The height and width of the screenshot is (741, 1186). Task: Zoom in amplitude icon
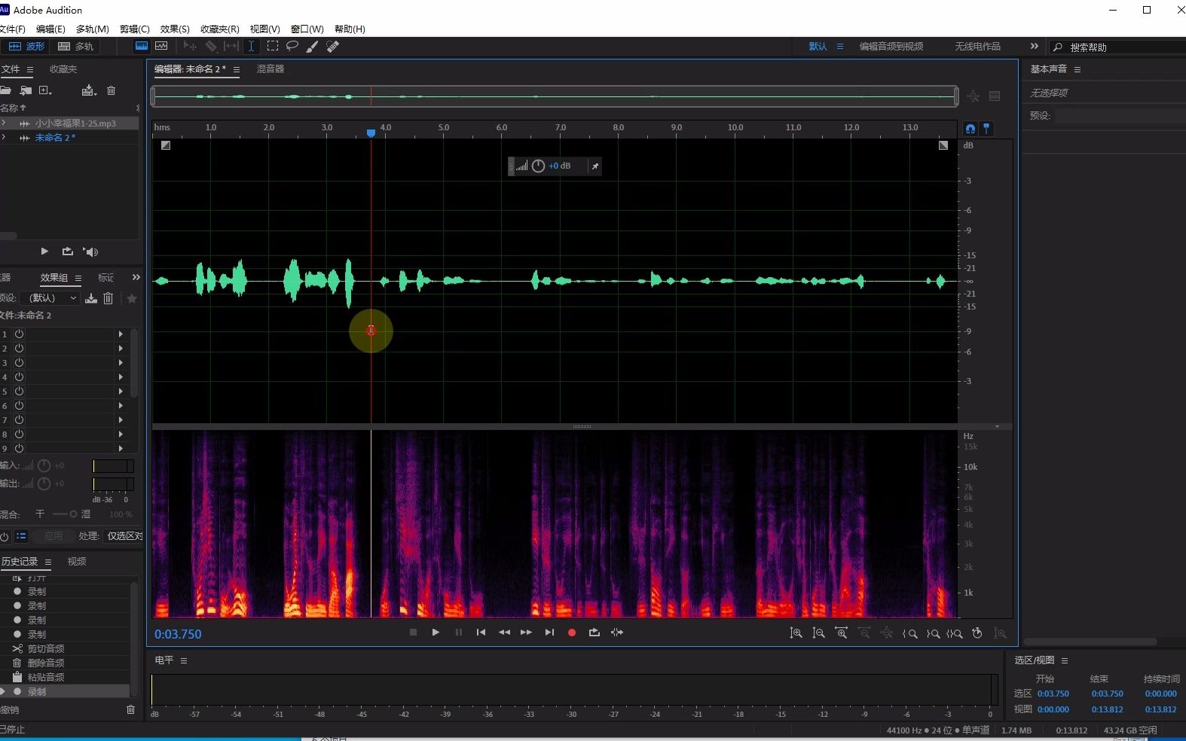796,633
